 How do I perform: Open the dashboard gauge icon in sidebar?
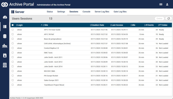[5, 17]
